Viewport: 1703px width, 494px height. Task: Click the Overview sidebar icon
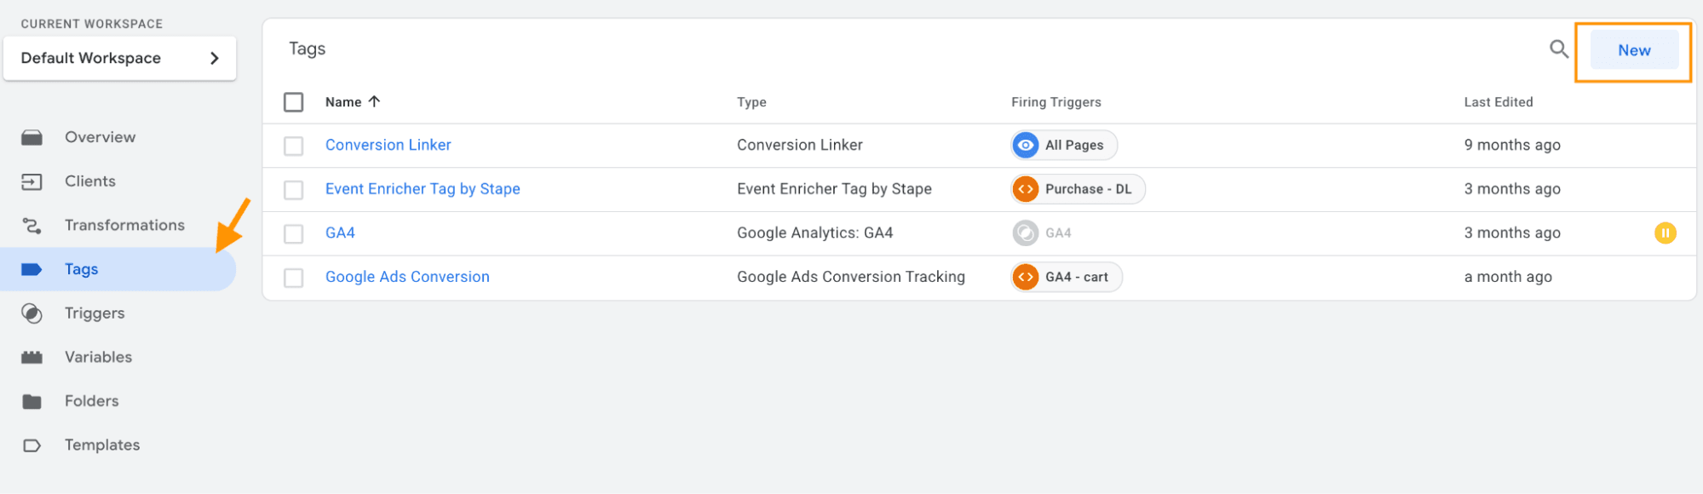point(32,137)
